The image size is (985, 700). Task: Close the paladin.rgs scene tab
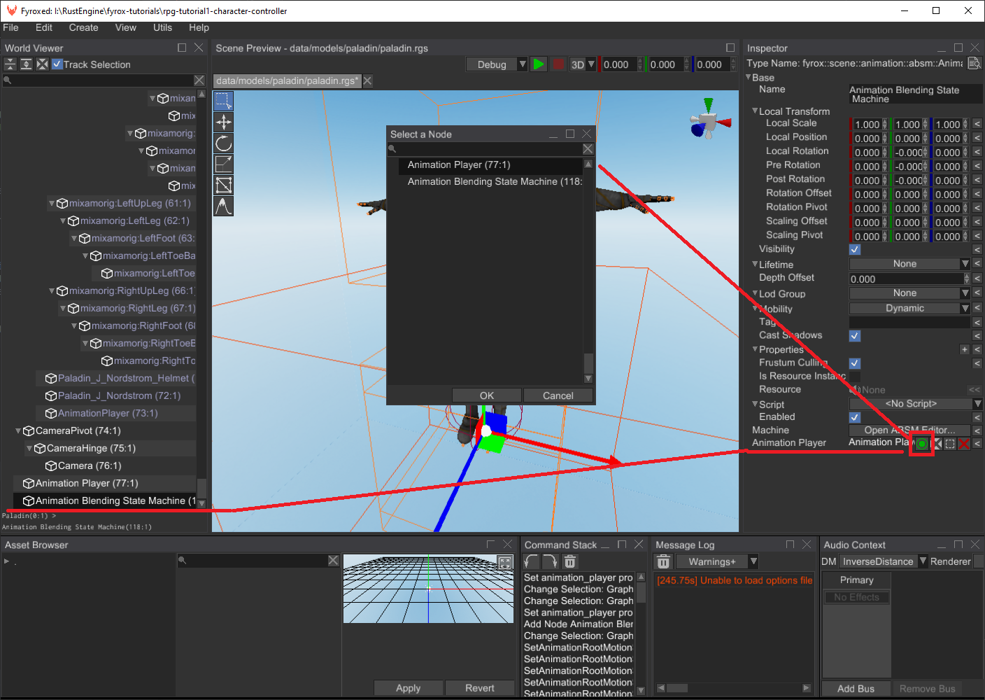367,80
